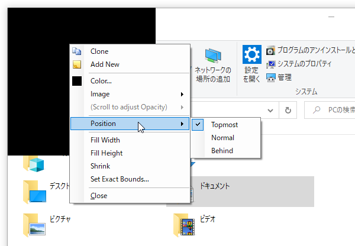
Task: Click the ピクチャ folder name
Action: [60, 219]
